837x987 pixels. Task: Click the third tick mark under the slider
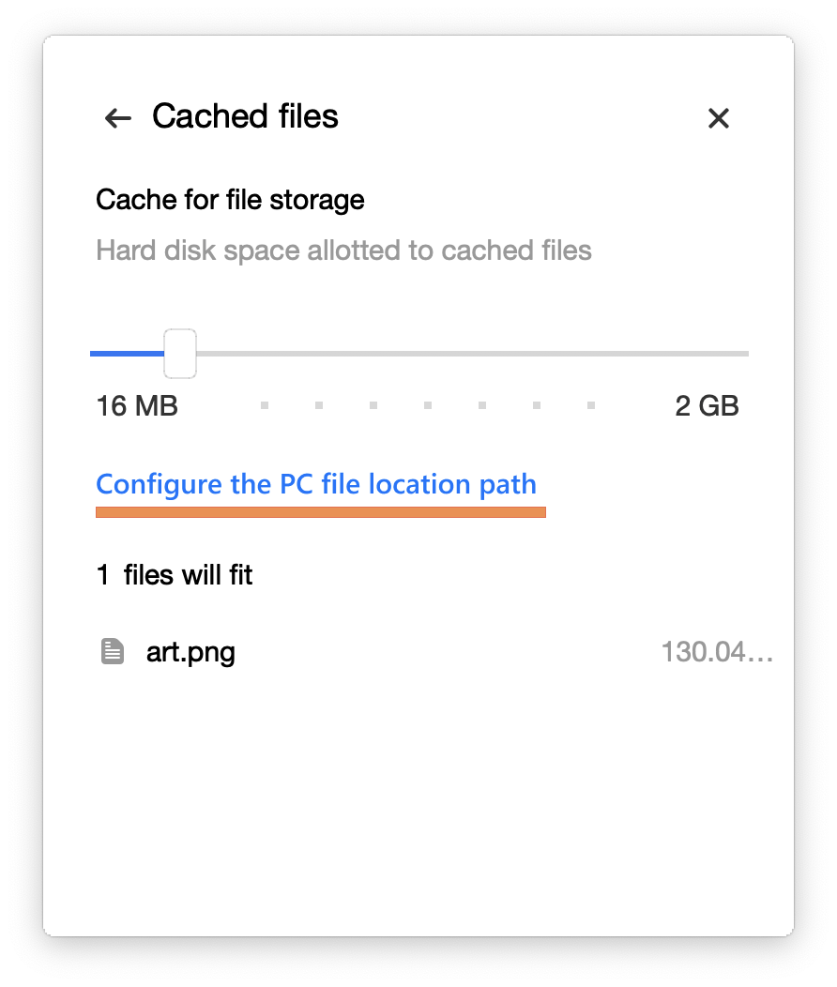(373, 405)
